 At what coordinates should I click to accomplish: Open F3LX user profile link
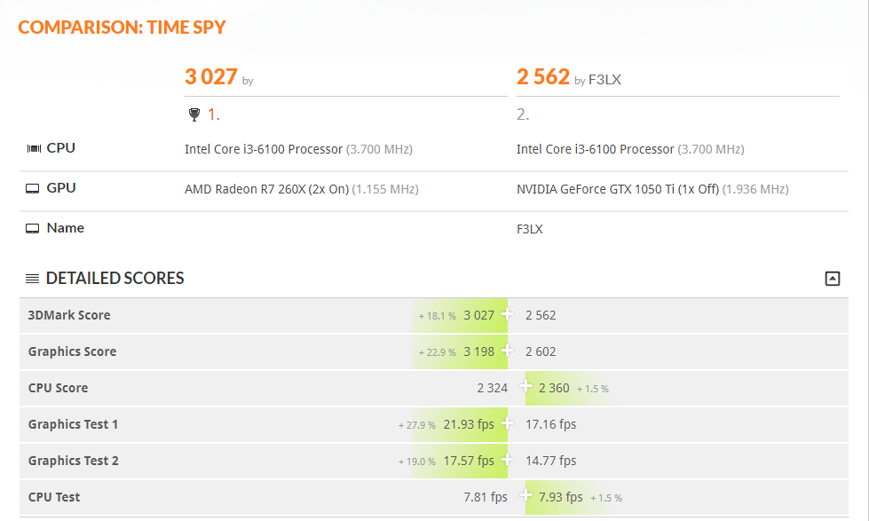[x=604, y=80]
